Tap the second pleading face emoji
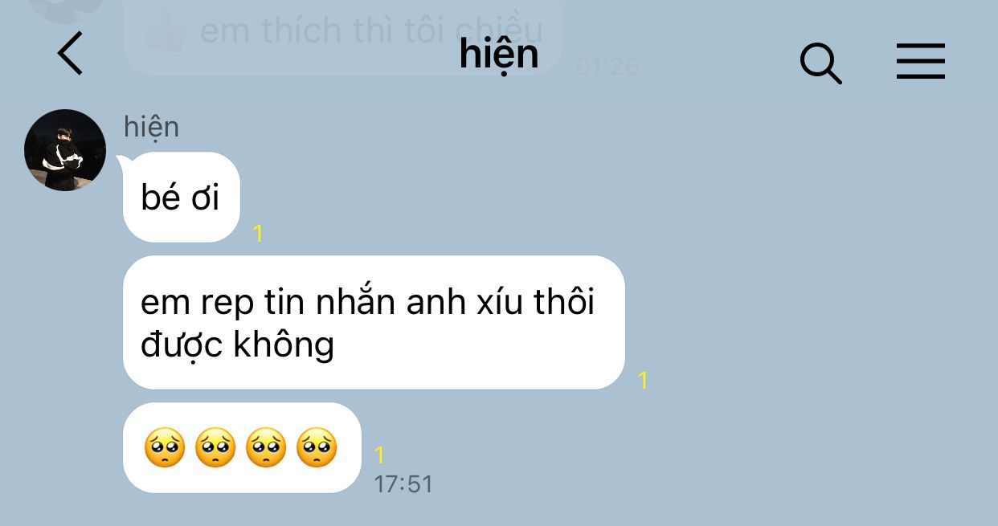Screen dimensions: 998x526 215,447
